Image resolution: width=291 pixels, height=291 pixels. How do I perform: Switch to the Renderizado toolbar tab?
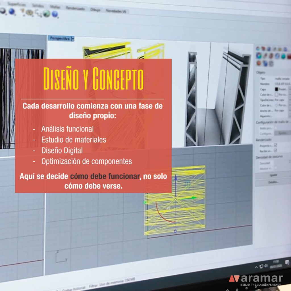75,8
